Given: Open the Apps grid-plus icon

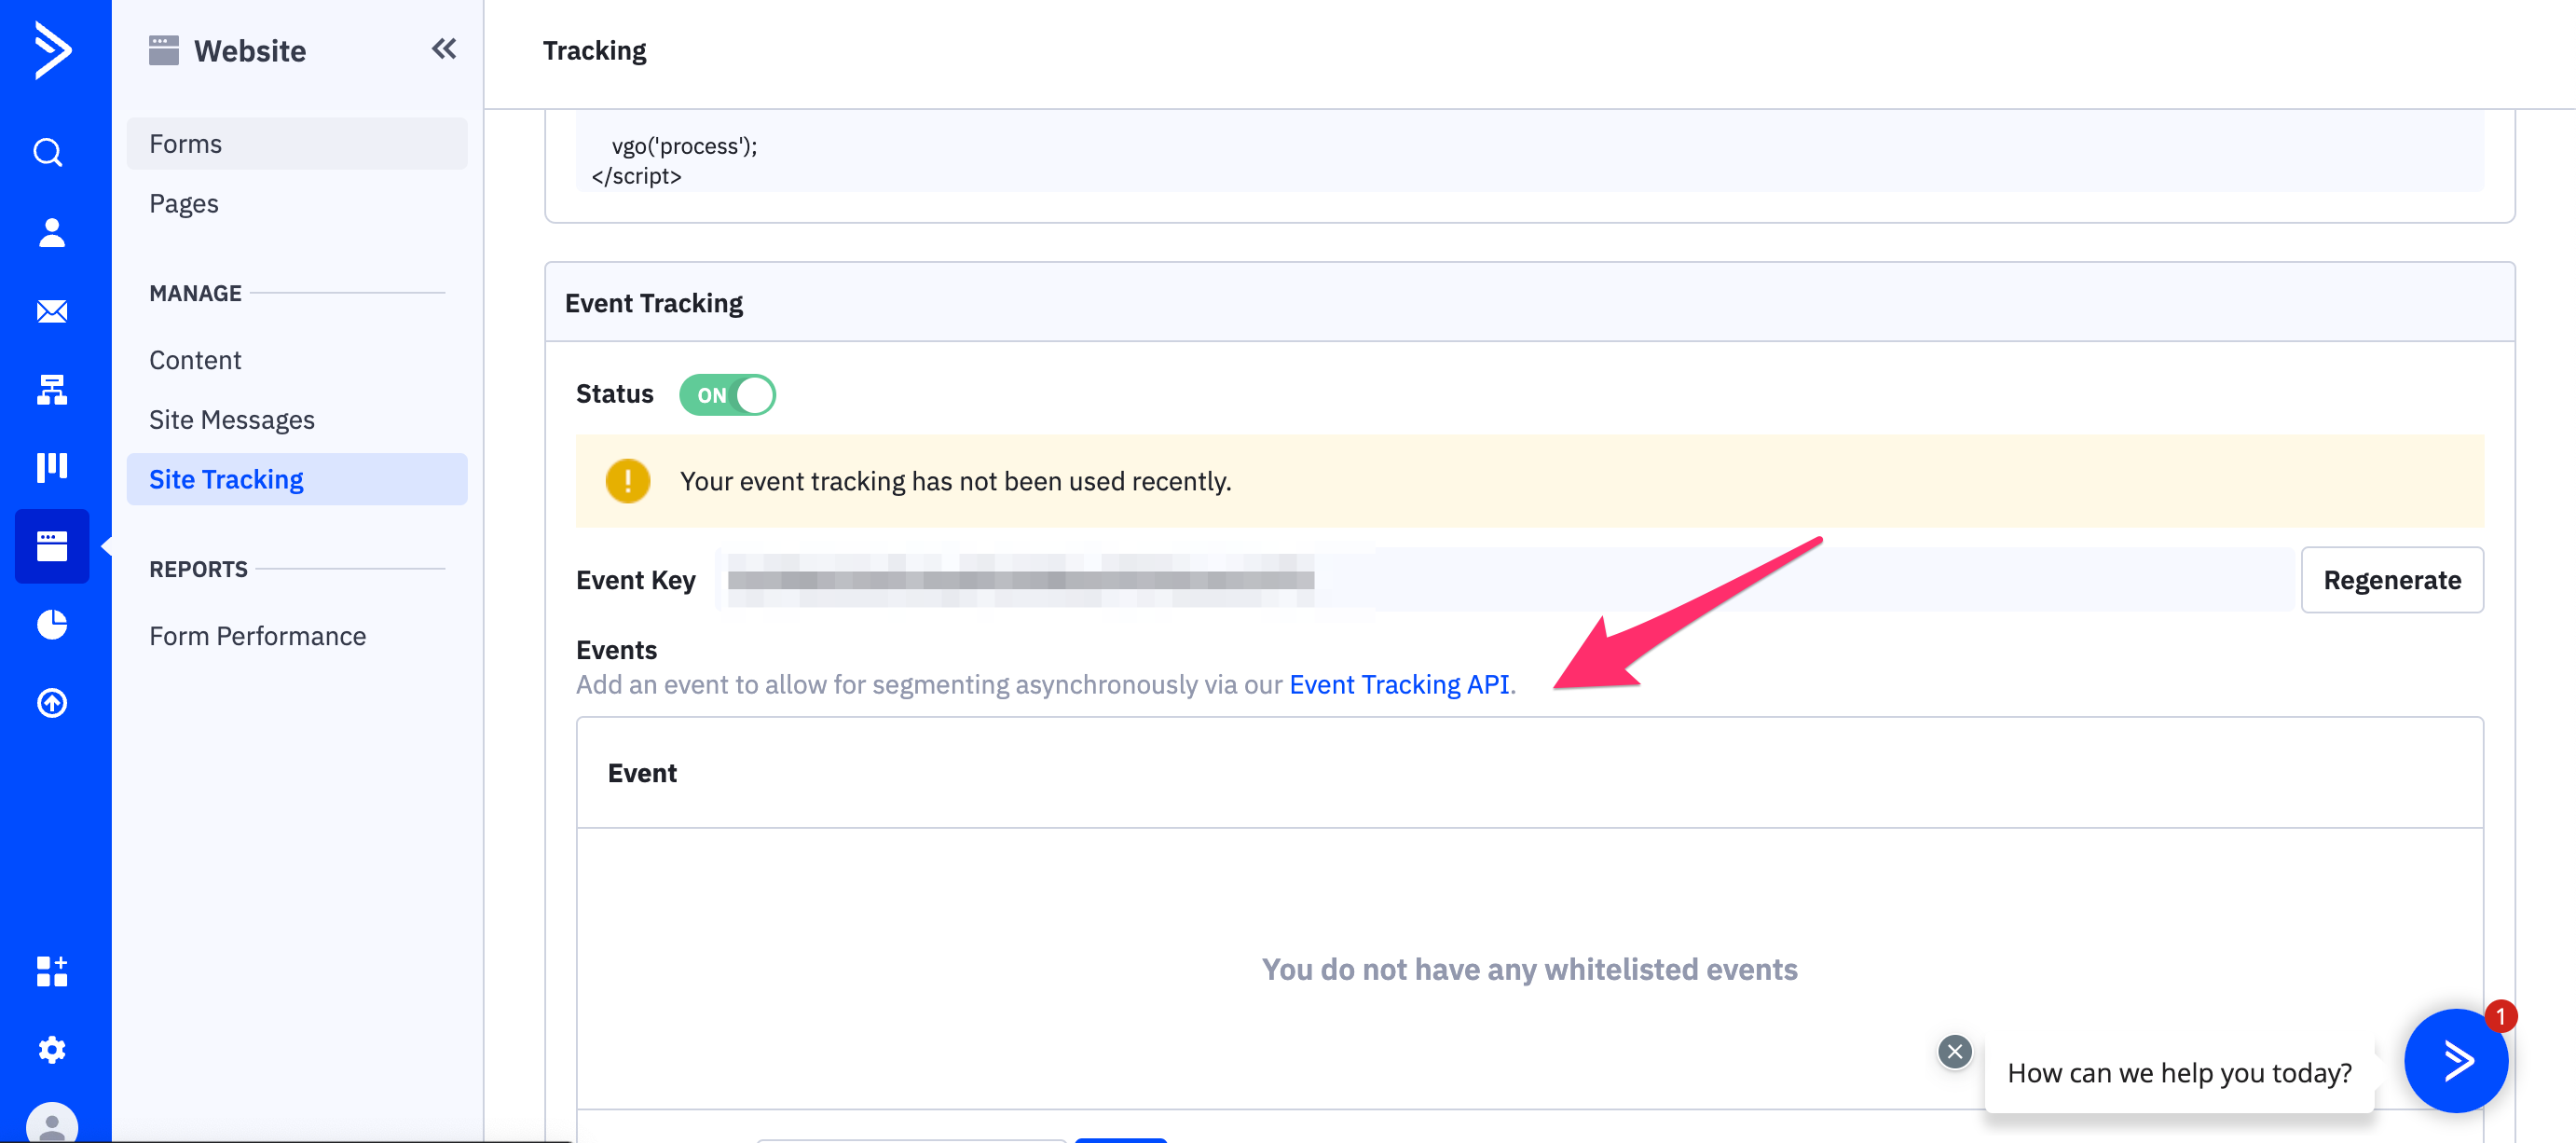Looking at the screenshot, I should tap(52, 971).
